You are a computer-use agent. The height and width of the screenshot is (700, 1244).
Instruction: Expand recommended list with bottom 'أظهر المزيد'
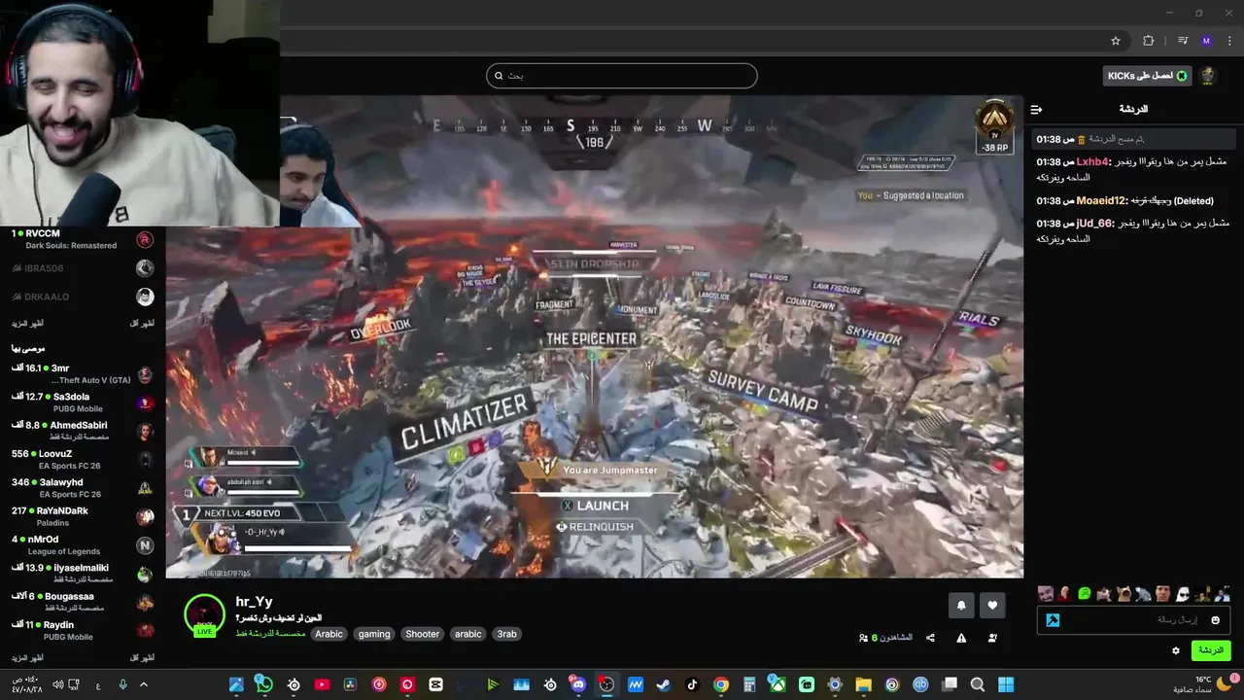coord(27,657)
